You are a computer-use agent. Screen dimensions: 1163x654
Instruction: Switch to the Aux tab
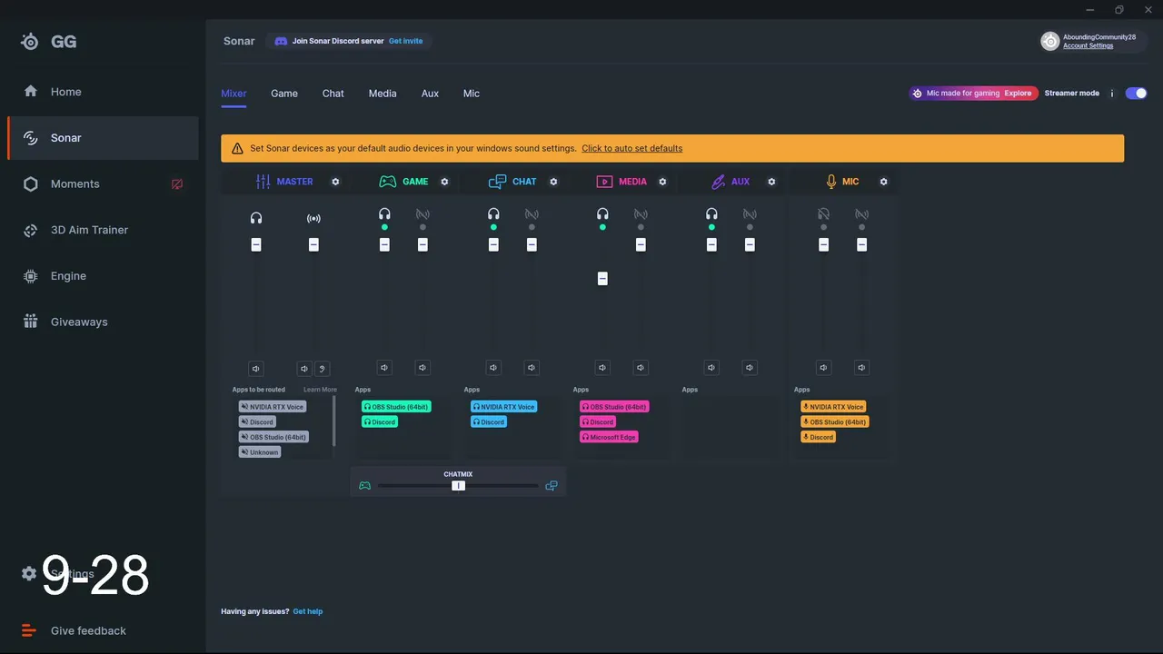430,94
